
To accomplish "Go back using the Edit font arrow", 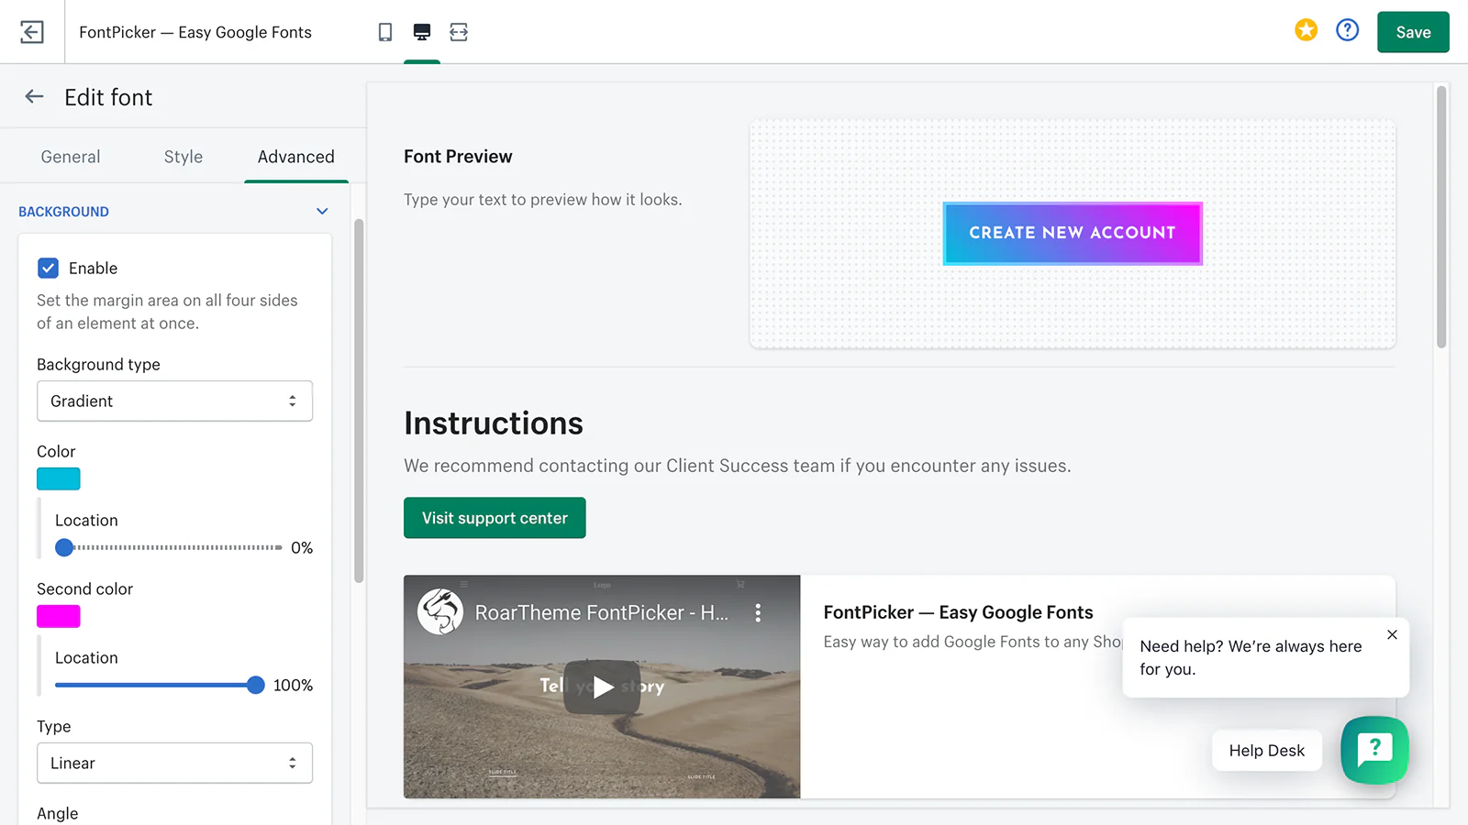I will (x=34, y=96).
